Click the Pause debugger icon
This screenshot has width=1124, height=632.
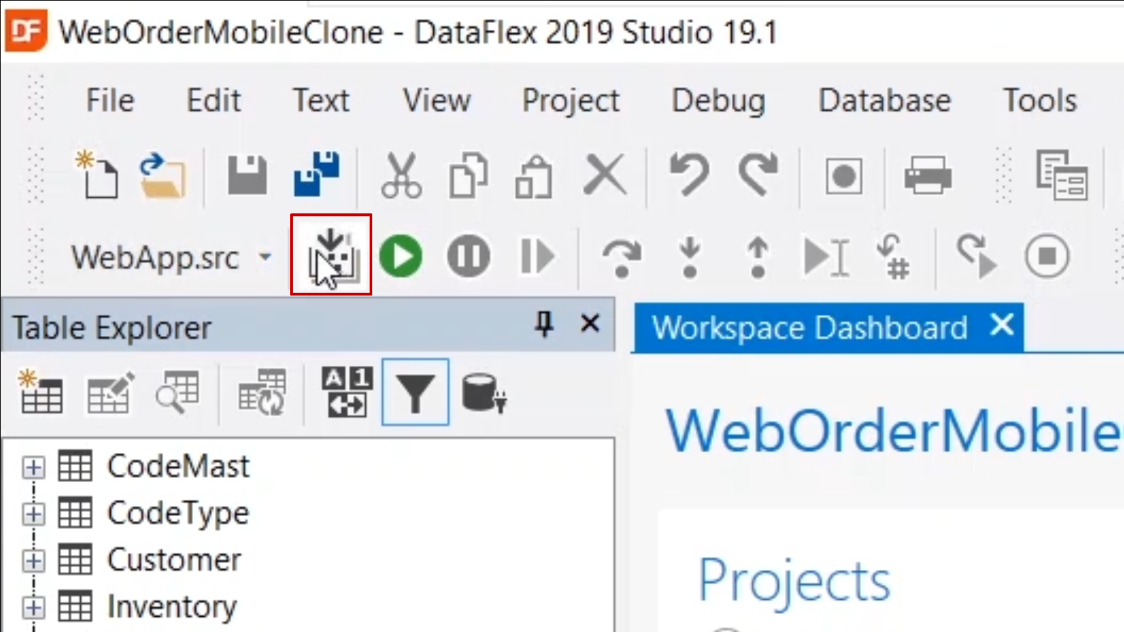(x=468, y=256)
